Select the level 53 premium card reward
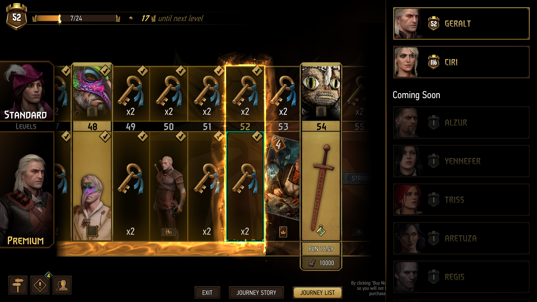Viewport: 537px width, 302px height. [282, 186]
